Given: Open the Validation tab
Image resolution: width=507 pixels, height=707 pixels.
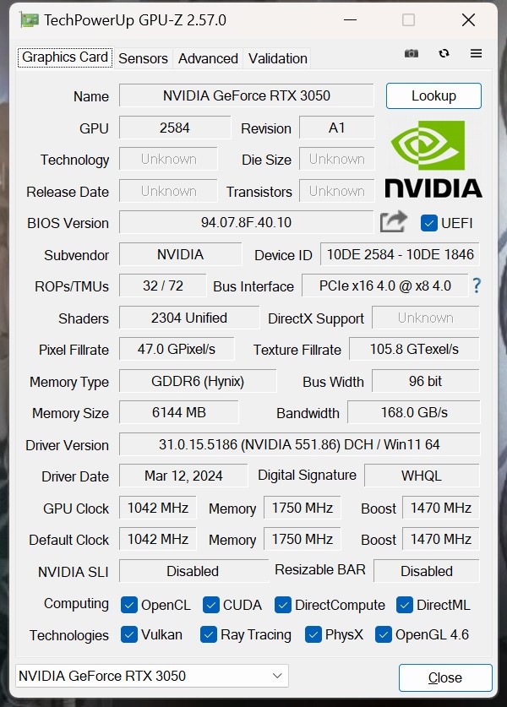Looking at the screenshot, I should coord(277,58).
